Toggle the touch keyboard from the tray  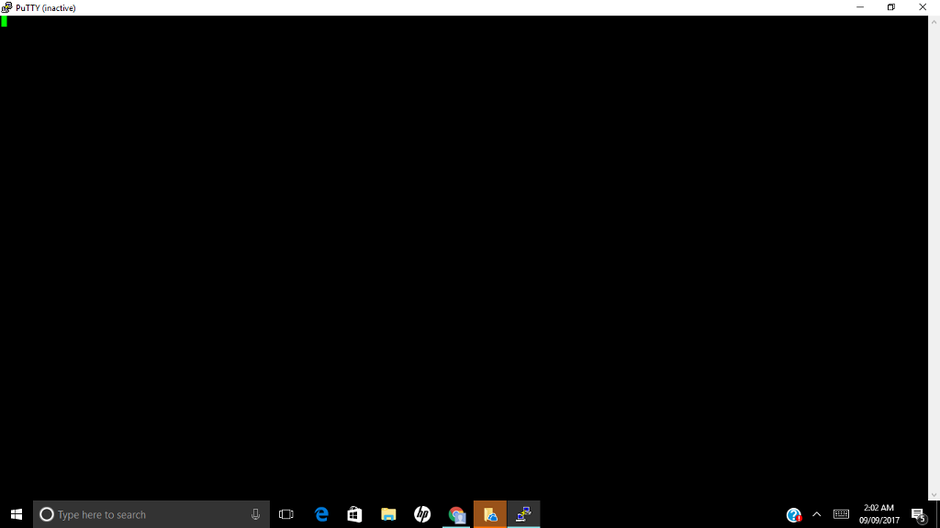pyautogui.click(x=840, y=514)
